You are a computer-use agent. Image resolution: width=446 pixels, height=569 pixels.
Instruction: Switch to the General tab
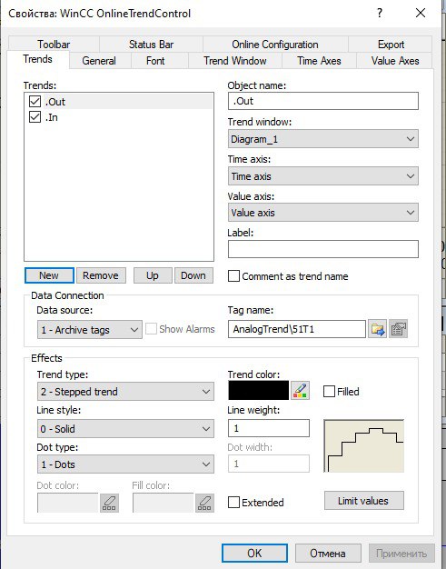point(99,61)
